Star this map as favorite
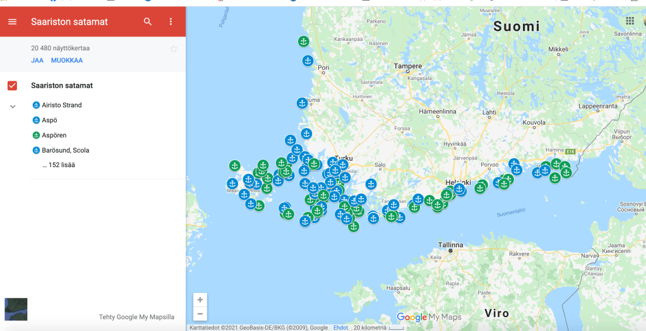646x331 pixels. (174, 49)
